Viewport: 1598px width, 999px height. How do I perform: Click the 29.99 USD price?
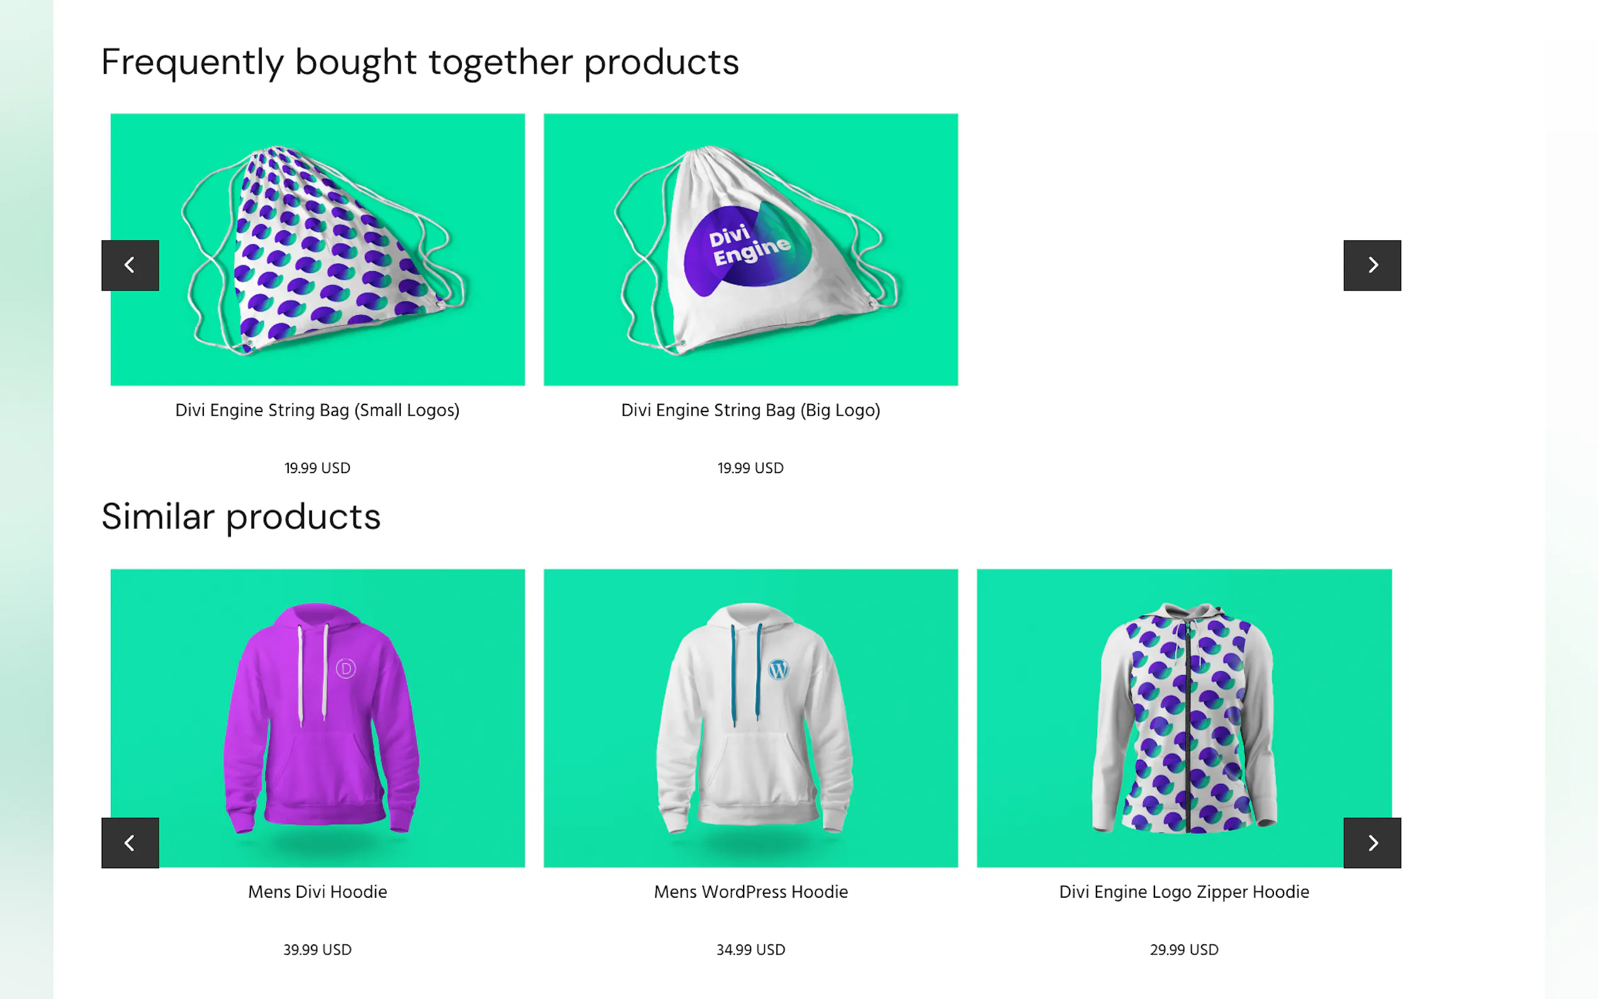point(1183,949)
